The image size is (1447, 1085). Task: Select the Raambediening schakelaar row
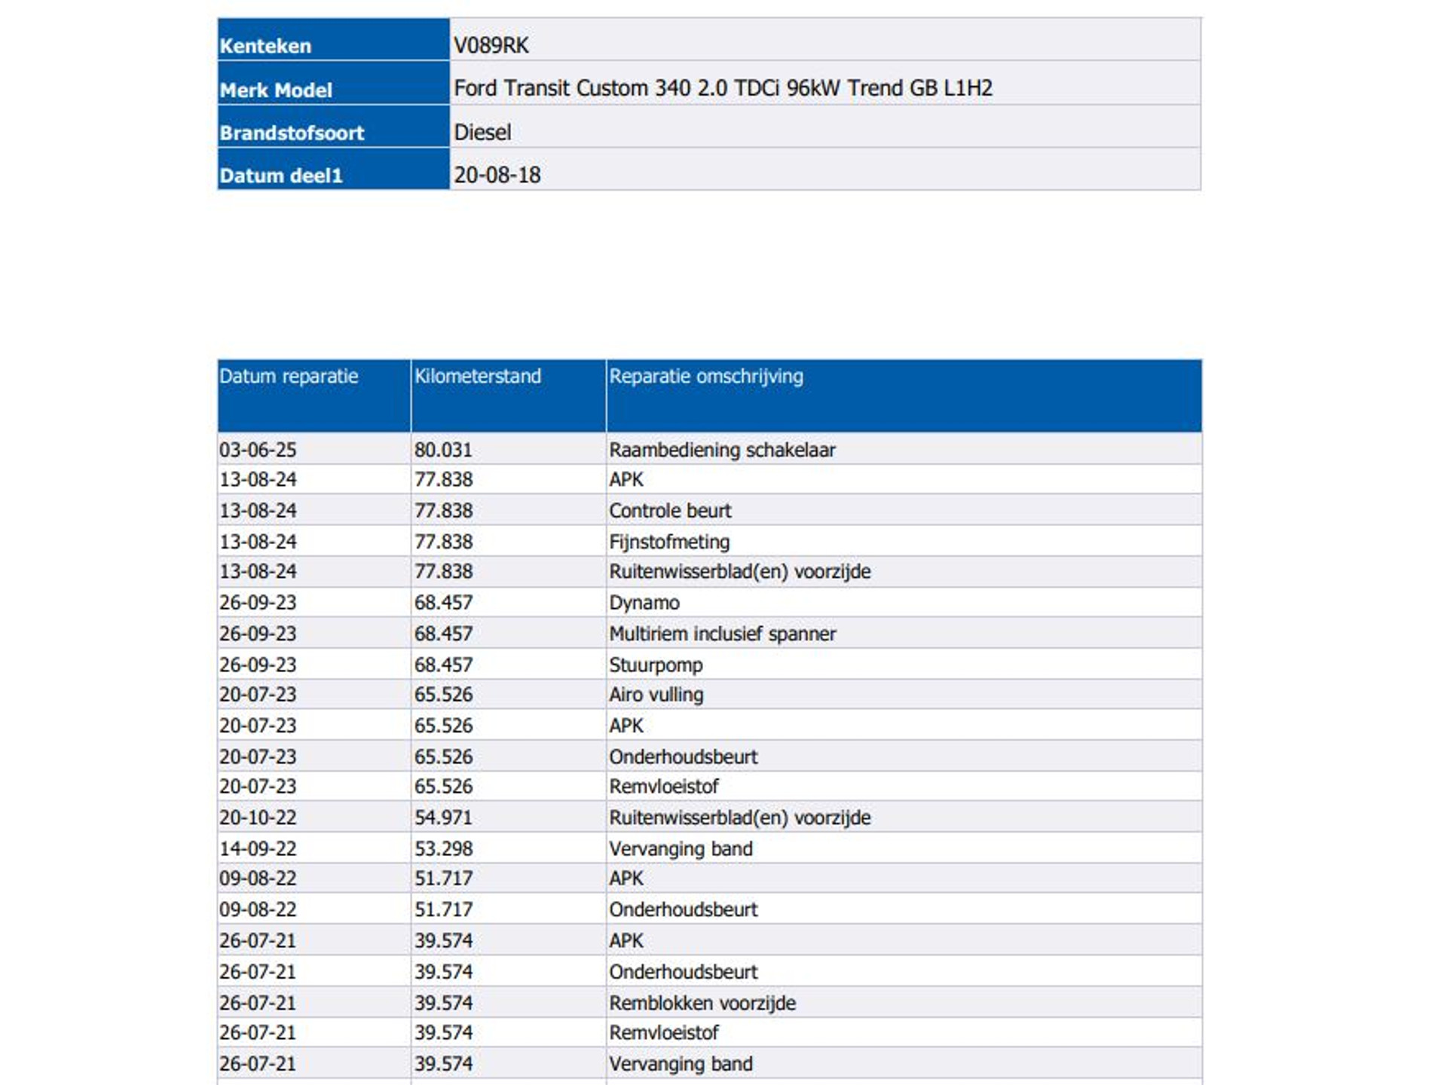[721, 450]
